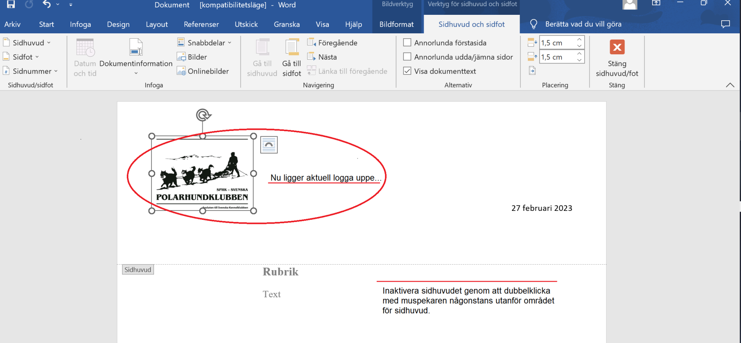741x343 pixels.
Task: Click the Nästa navigation button
Action: click(x=322, y=57)
